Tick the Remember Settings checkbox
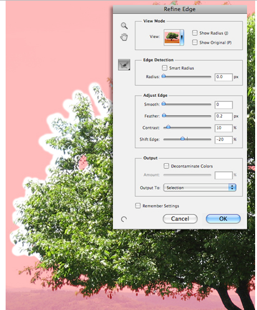Screen dimensions: 257x310 pos(138,206)
